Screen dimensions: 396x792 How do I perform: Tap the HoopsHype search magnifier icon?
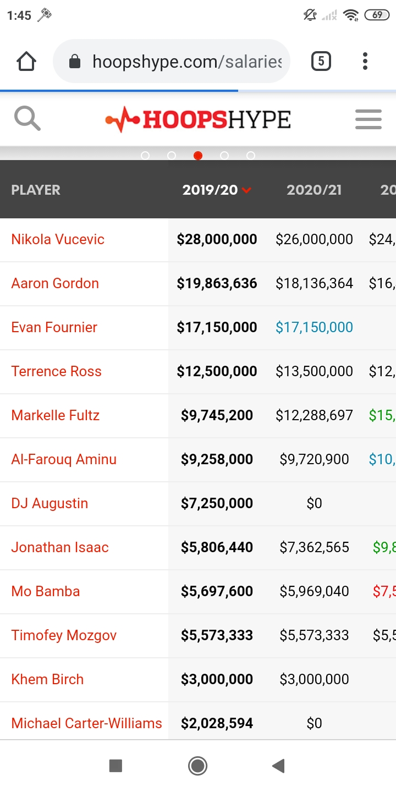click(x=27, y=119)
